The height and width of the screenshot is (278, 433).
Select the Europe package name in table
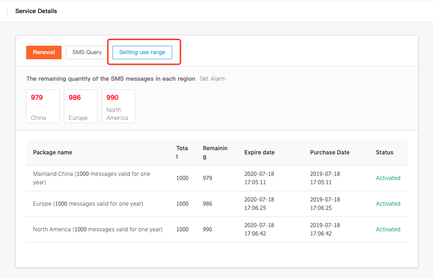[x=88, y=204]
